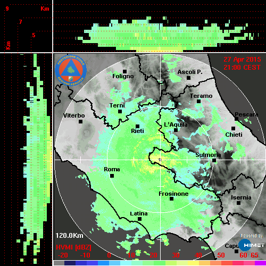Viewport: 266px width, 266px height.
Task: Click the dark blue swatch in color scale
Action: (x=70, y=263)
